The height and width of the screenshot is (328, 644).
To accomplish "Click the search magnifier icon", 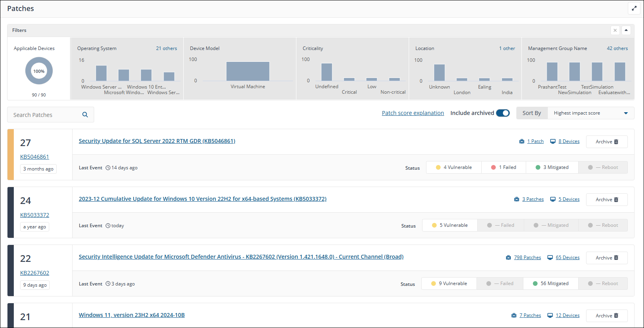I will tap(85, 115).
